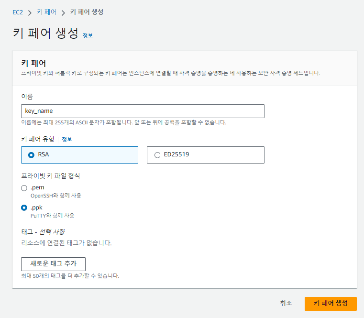Click the EC2 breadcrumb link

coord(18,12)
